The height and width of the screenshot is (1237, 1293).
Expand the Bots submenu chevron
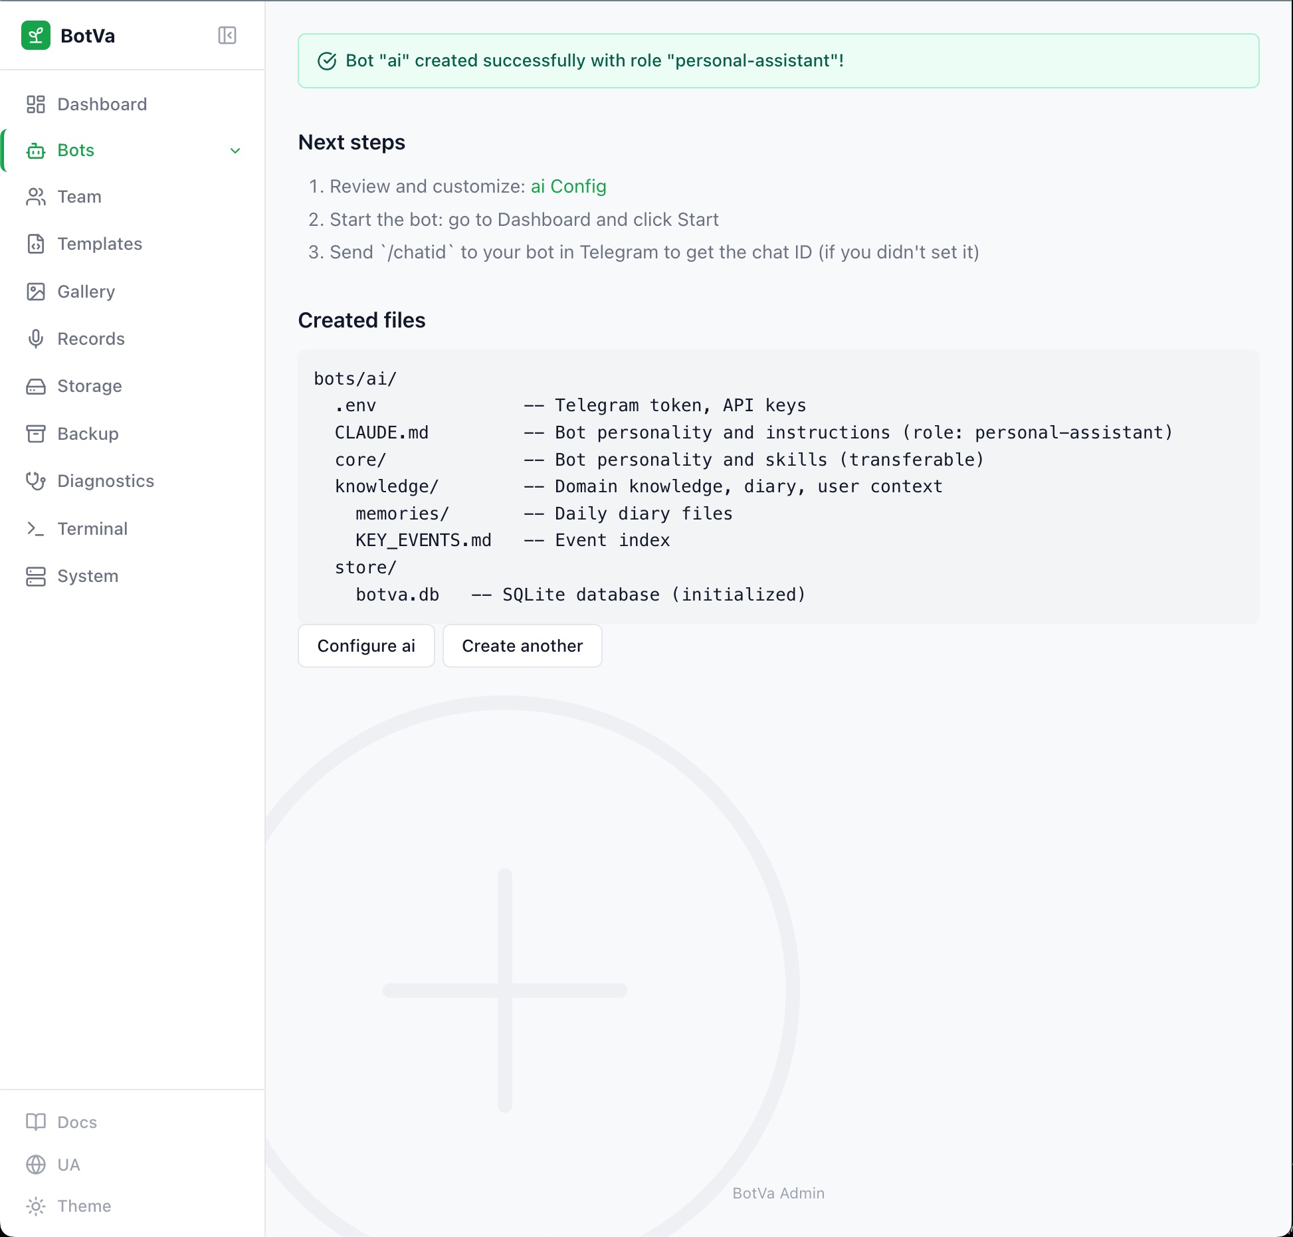tap(235, 151)
